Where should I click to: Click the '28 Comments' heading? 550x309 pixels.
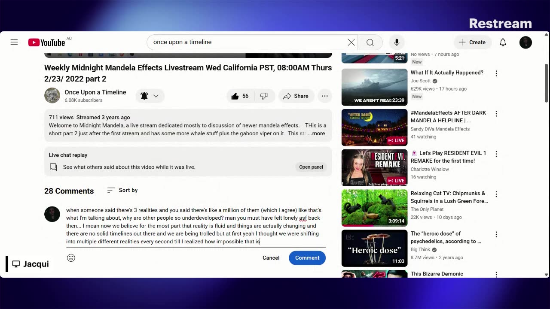[x=69, y=191]
